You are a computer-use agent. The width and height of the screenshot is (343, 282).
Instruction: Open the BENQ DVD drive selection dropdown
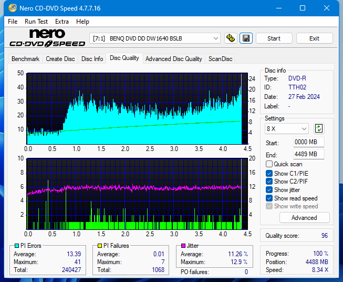[x=155, y=38]
